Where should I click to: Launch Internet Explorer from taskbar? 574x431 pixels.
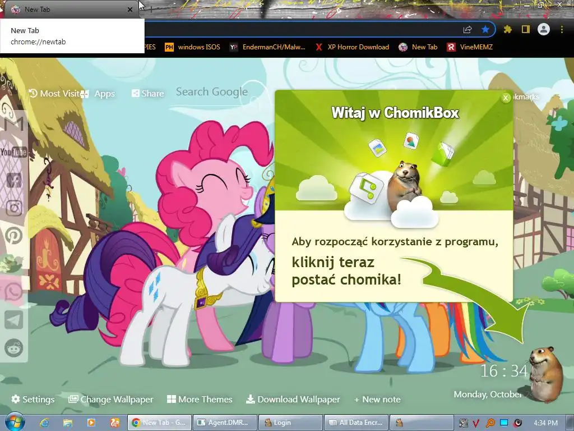click(x=44, y=423)
